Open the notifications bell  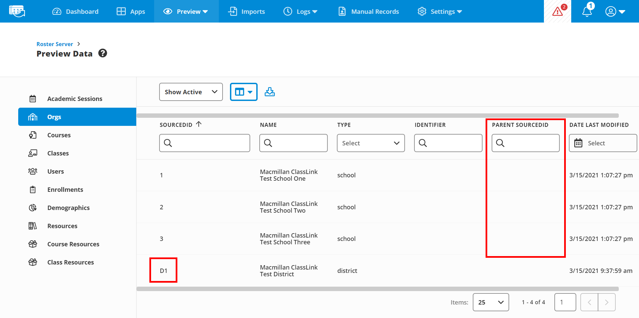587,11
